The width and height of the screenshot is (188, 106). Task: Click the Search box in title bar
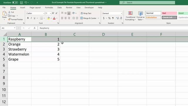(x=147, y=3)
